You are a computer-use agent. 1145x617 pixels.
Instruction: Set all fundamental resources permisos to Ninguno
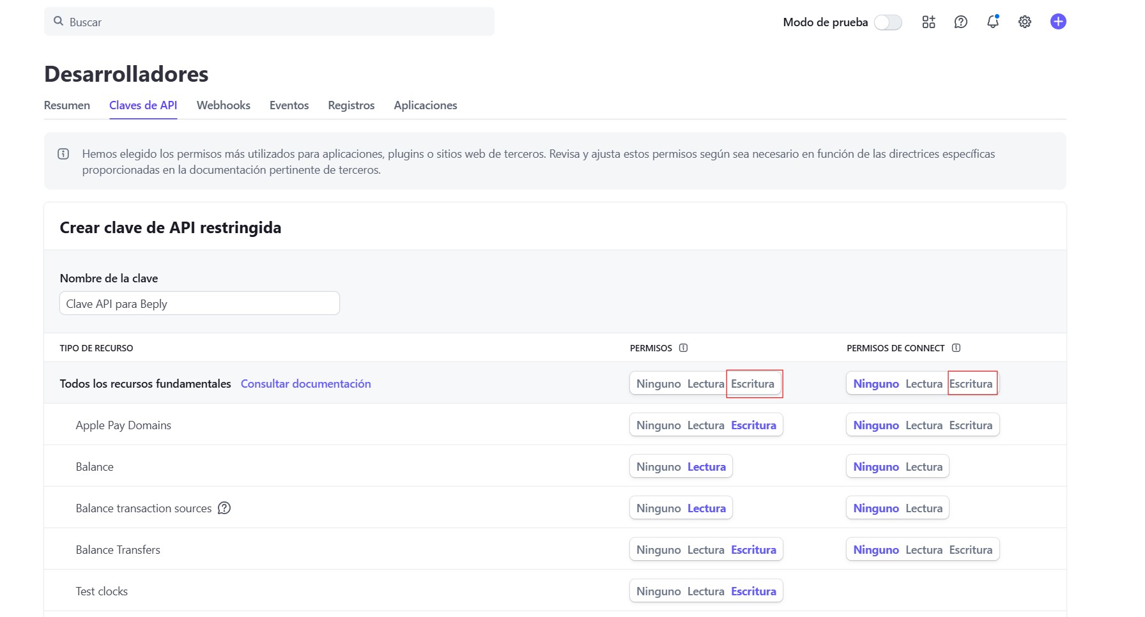659,384
